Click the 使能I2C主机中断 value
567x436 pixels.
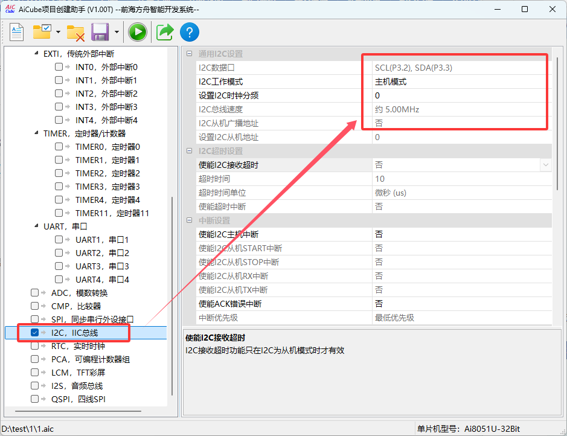462,234
